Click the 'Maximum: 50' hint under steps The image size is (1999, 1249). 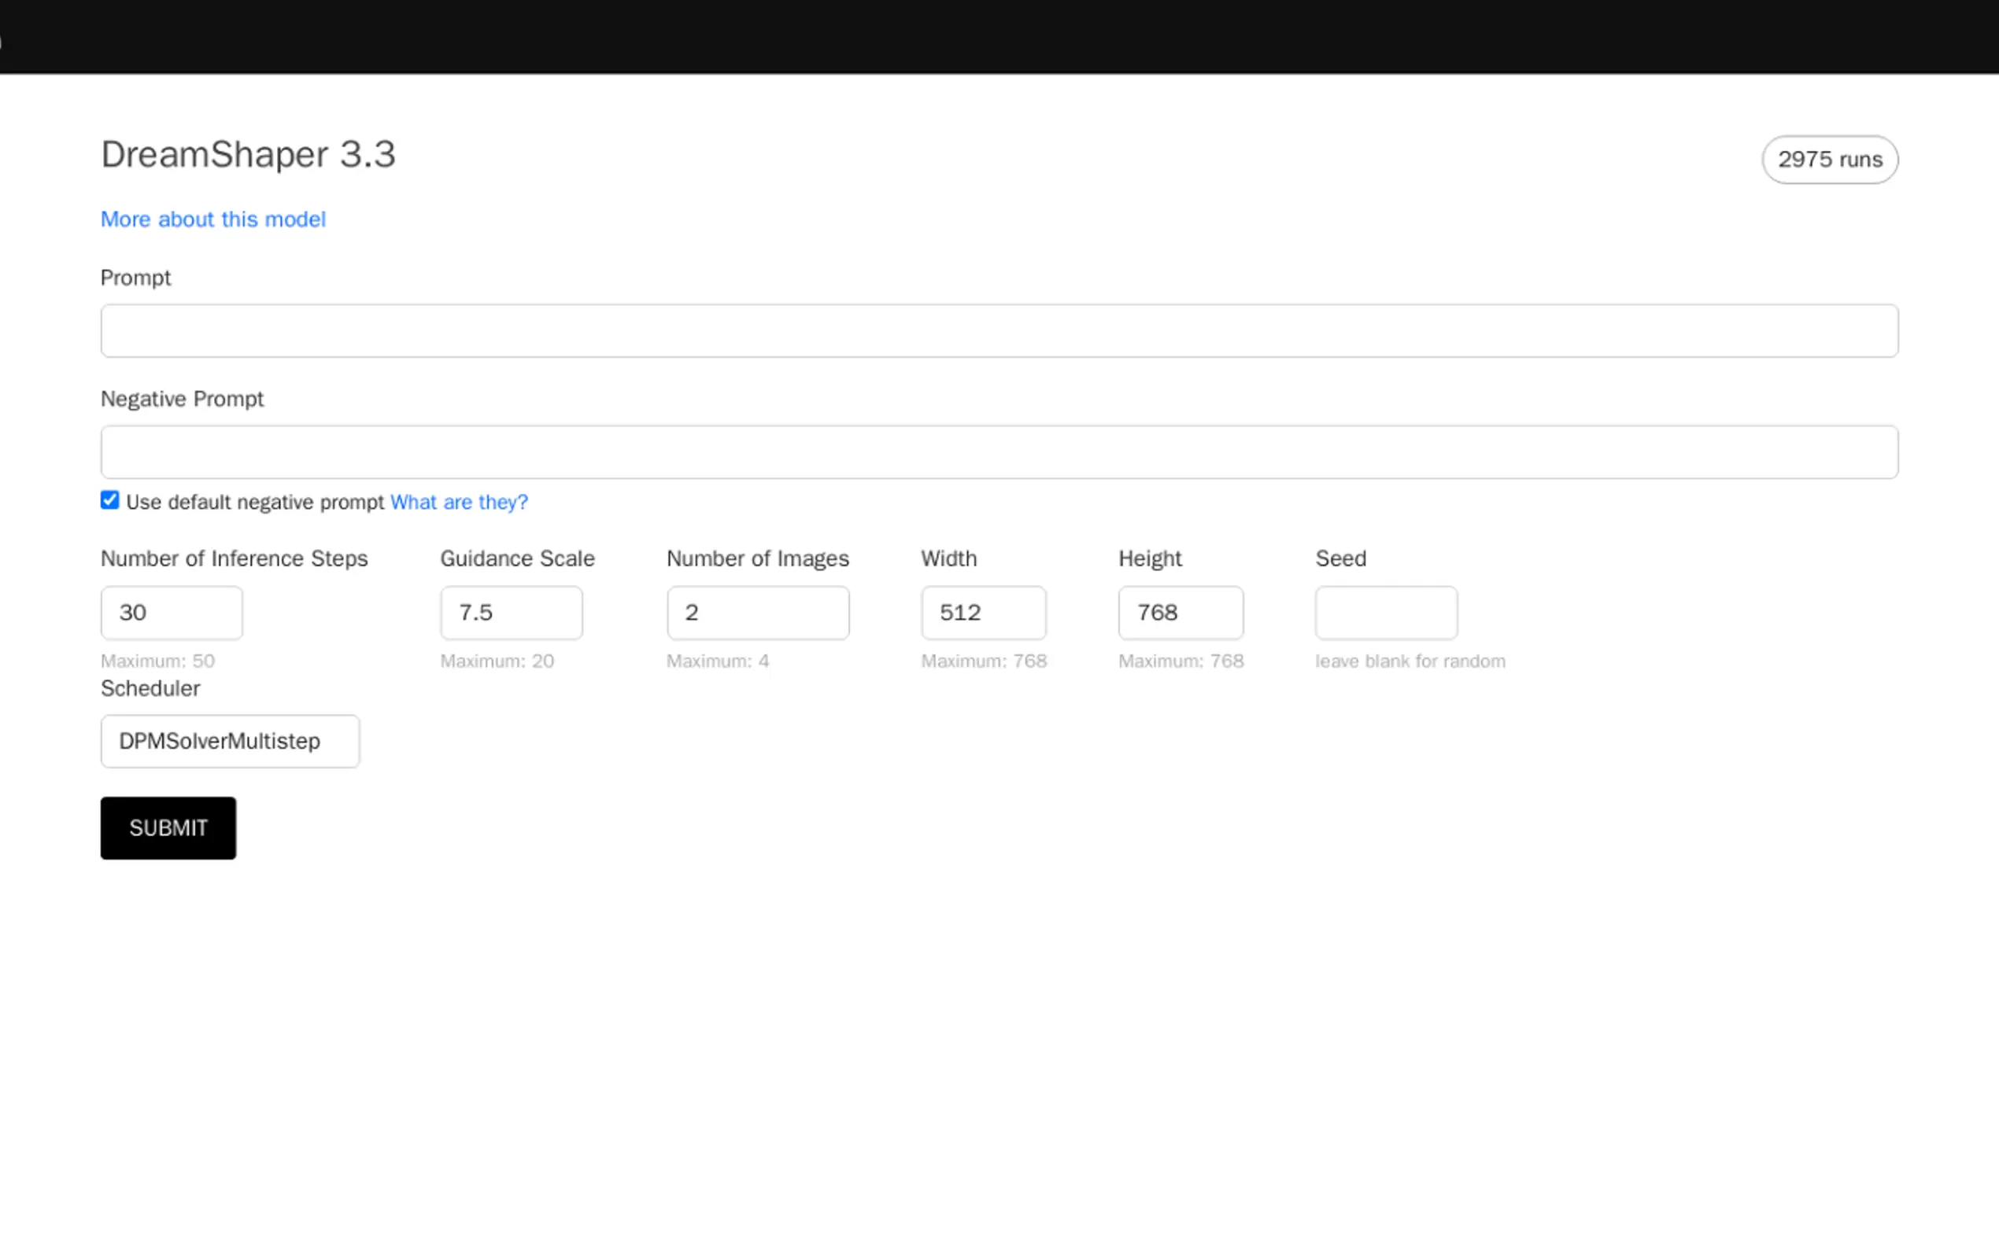coord(157,661)
